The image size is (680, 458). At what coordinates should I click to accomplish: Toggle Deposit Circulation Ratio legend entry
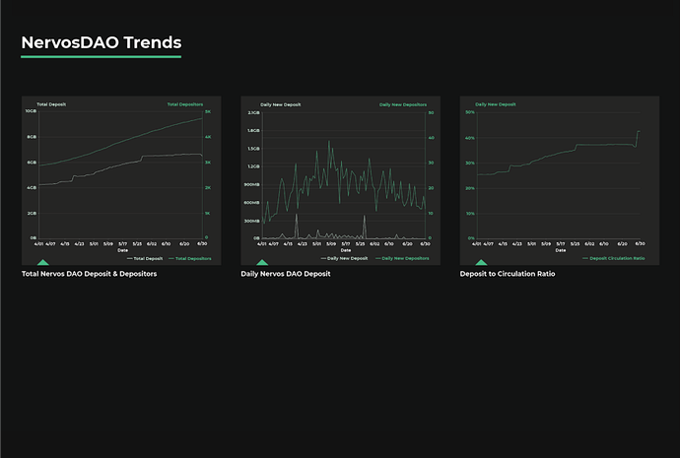(618, 258)
